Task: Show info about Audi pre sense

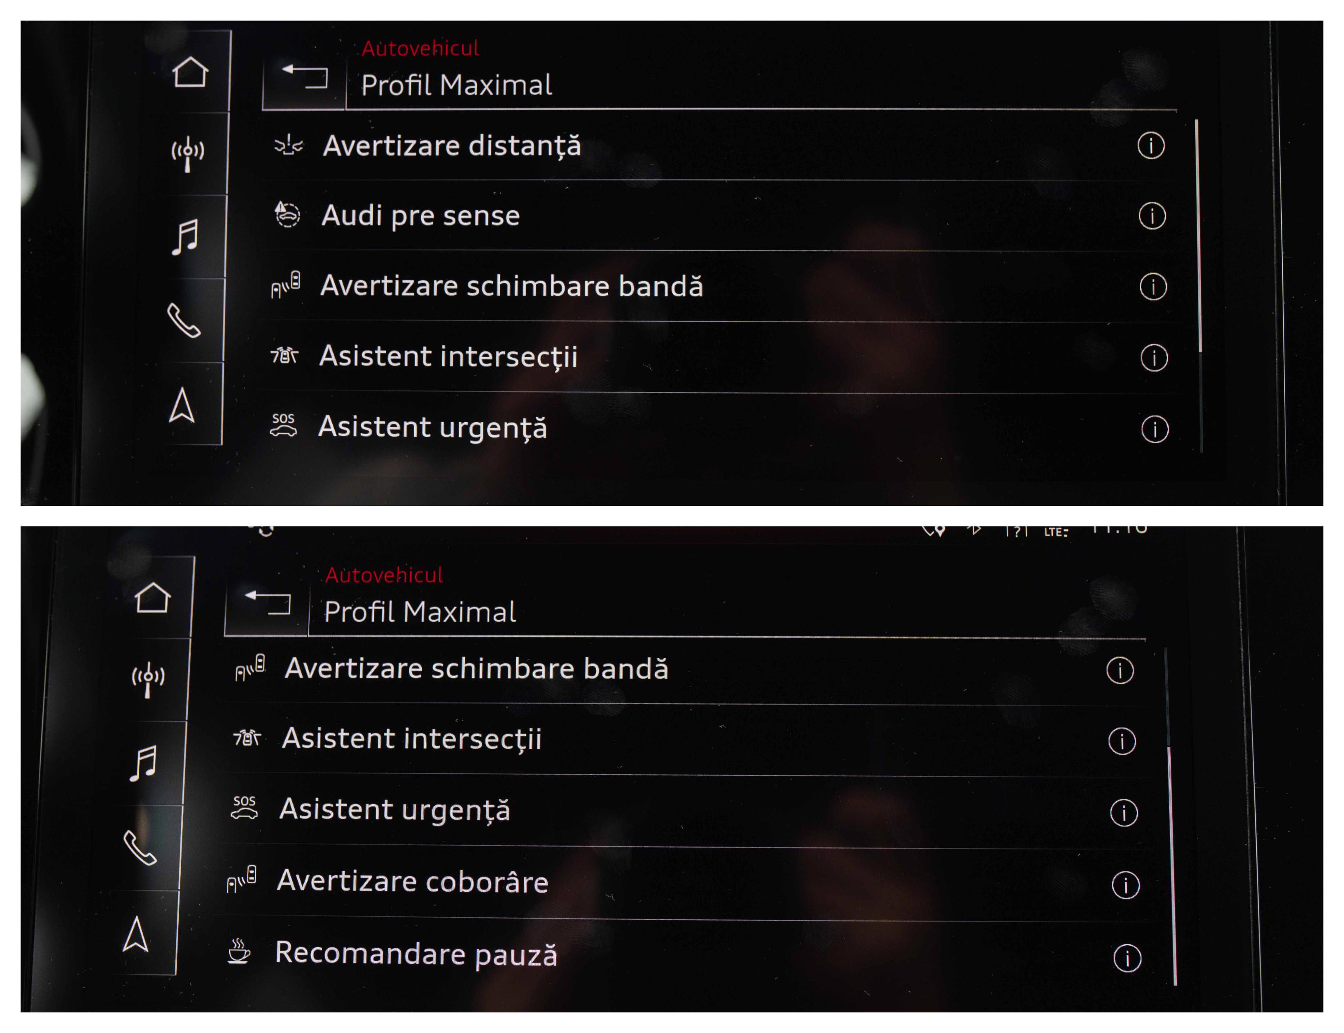Action: (x=1151, y=216)
